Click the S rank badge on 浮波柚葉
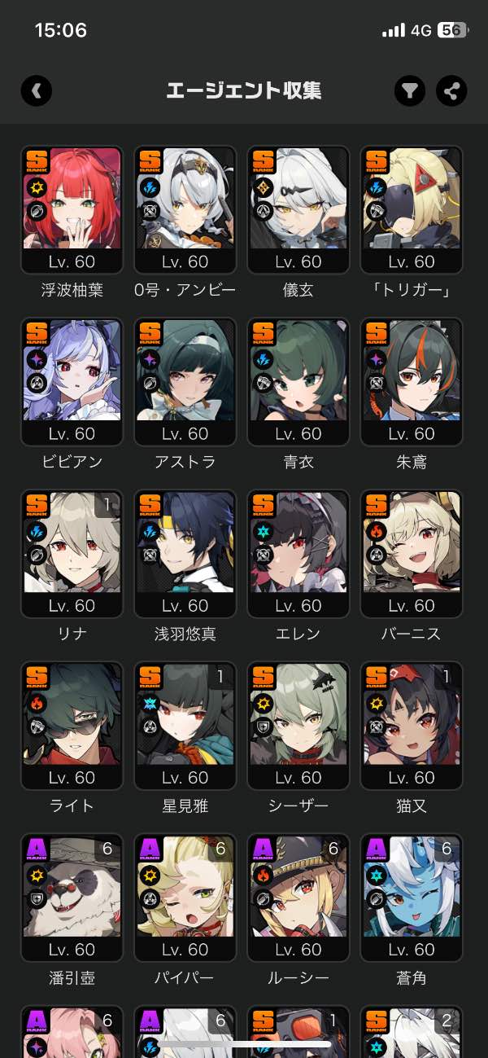488x1058 pixels. [37, 159]
